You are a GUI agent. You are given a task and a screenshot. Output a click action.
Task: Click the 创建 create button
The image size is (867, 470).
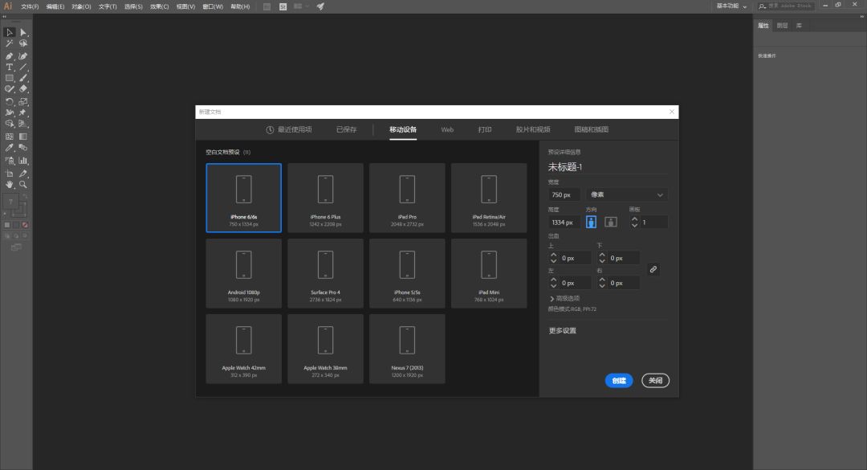[x=618, y=381]
